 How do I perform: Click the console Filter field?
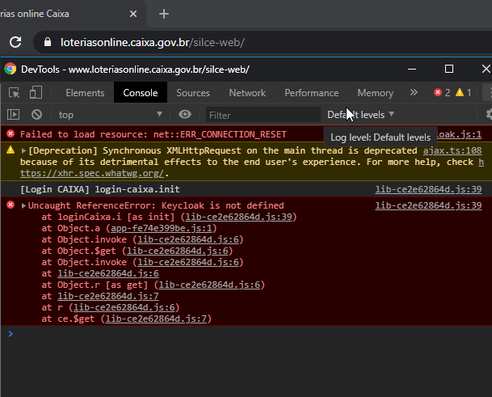click(263, 115)
